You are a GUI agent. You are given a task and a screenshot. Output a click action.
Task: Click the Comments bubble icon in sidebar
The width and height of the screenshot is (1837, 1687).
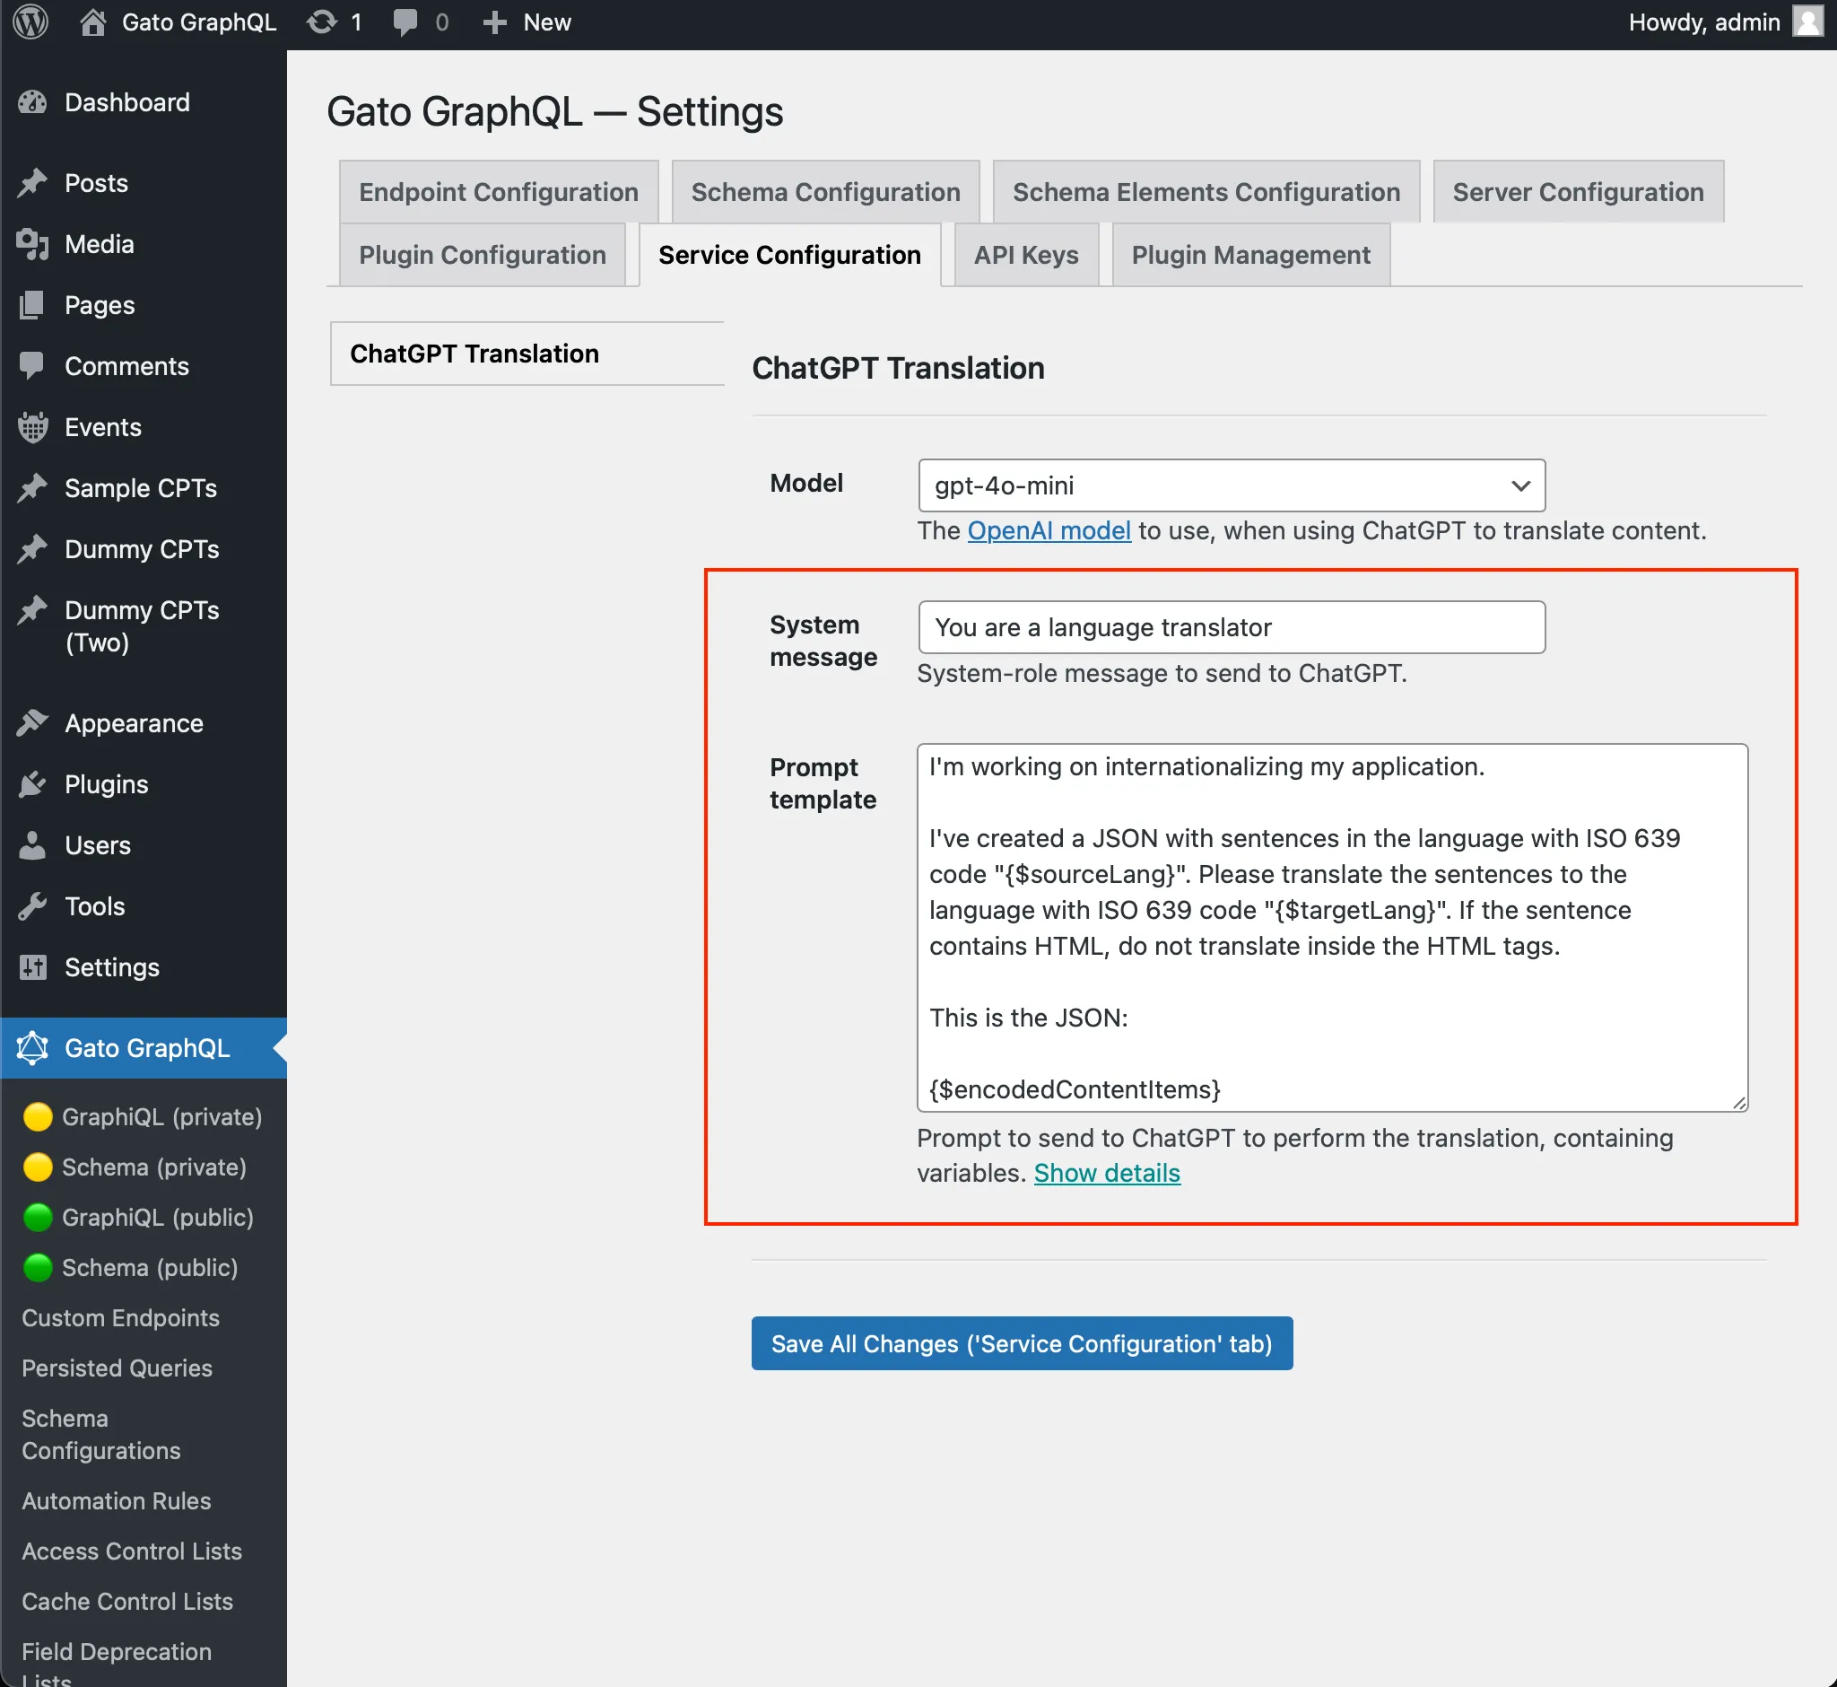(x=33, y=366)
